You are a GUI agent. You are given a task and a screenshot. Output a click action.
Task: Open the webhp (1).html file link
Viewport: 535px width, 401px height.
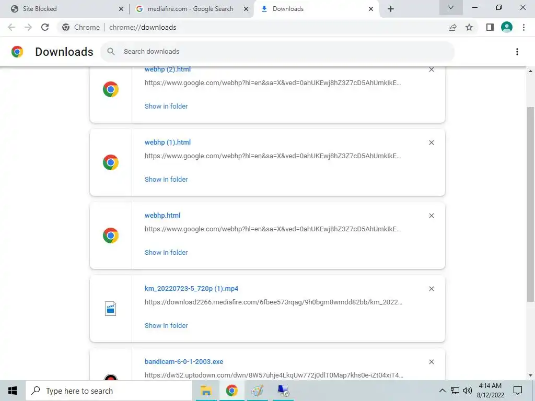[168, 142]
